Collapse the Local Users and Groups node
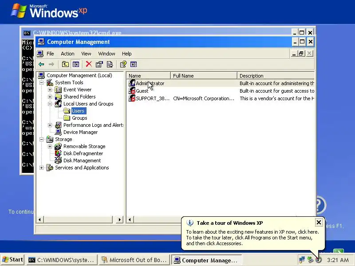Image resolution: width=355 pixels, height=266 pixels. coord(50,104)
